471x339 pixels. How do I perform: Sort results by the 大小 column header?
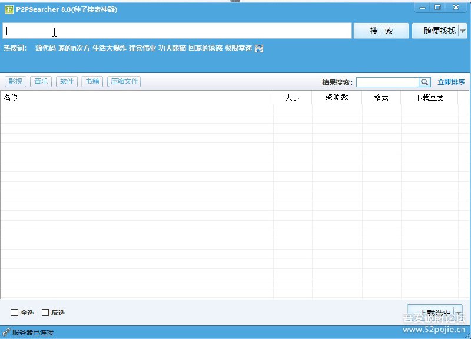pos(293,98)
